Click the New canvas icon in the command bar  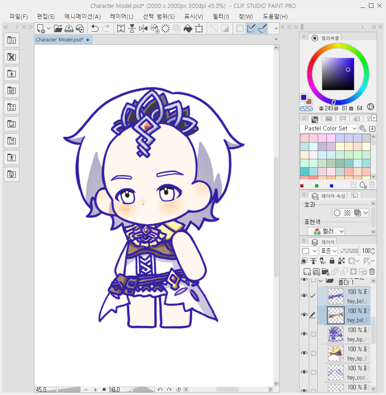pyautogui.click(x=41, y=28)
